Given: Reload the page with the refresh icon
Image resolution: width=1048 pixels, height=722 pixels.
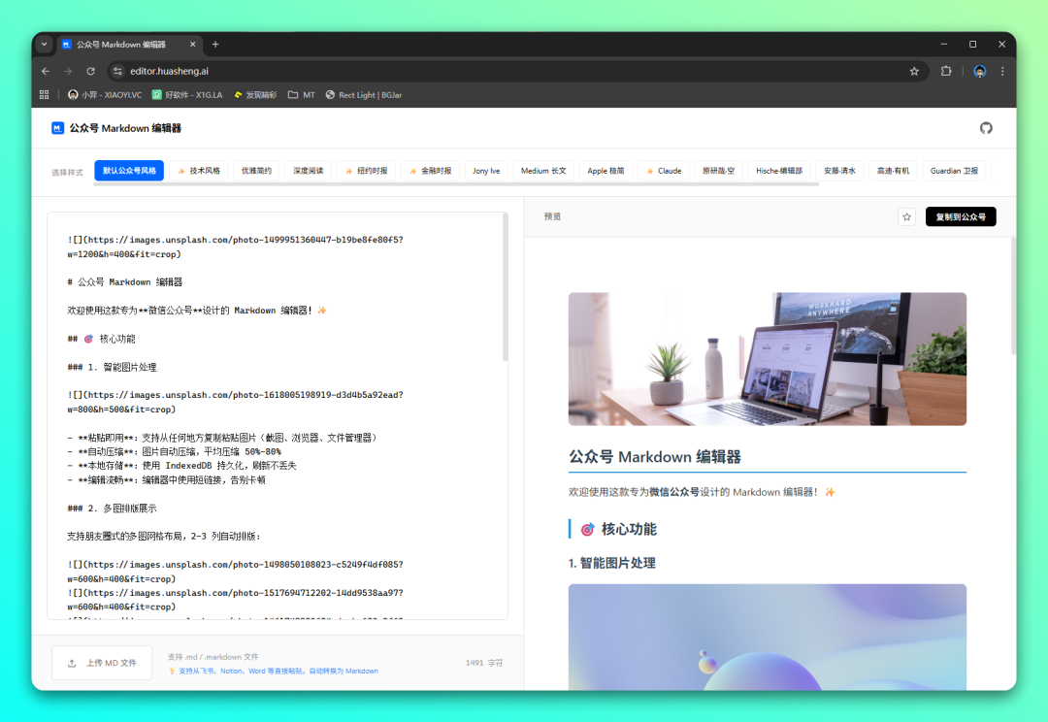Looking at the screenshot, I should click(90, 71).
